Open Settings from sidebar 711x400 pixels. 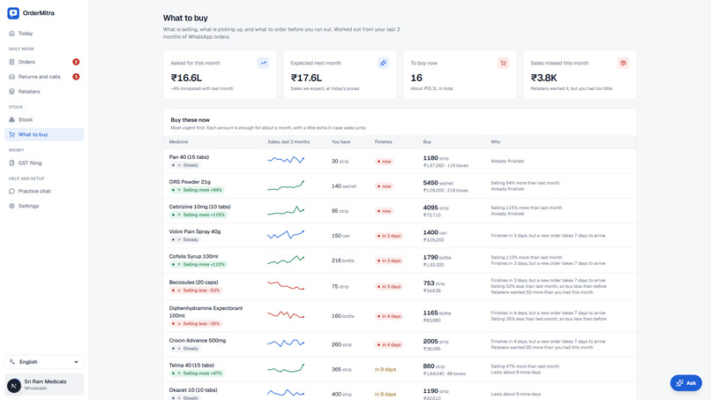click(44, 206)
